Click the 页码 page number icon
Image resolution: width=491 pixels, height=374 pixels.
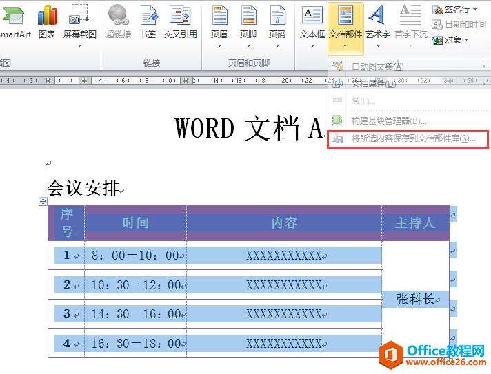point(277,15)
